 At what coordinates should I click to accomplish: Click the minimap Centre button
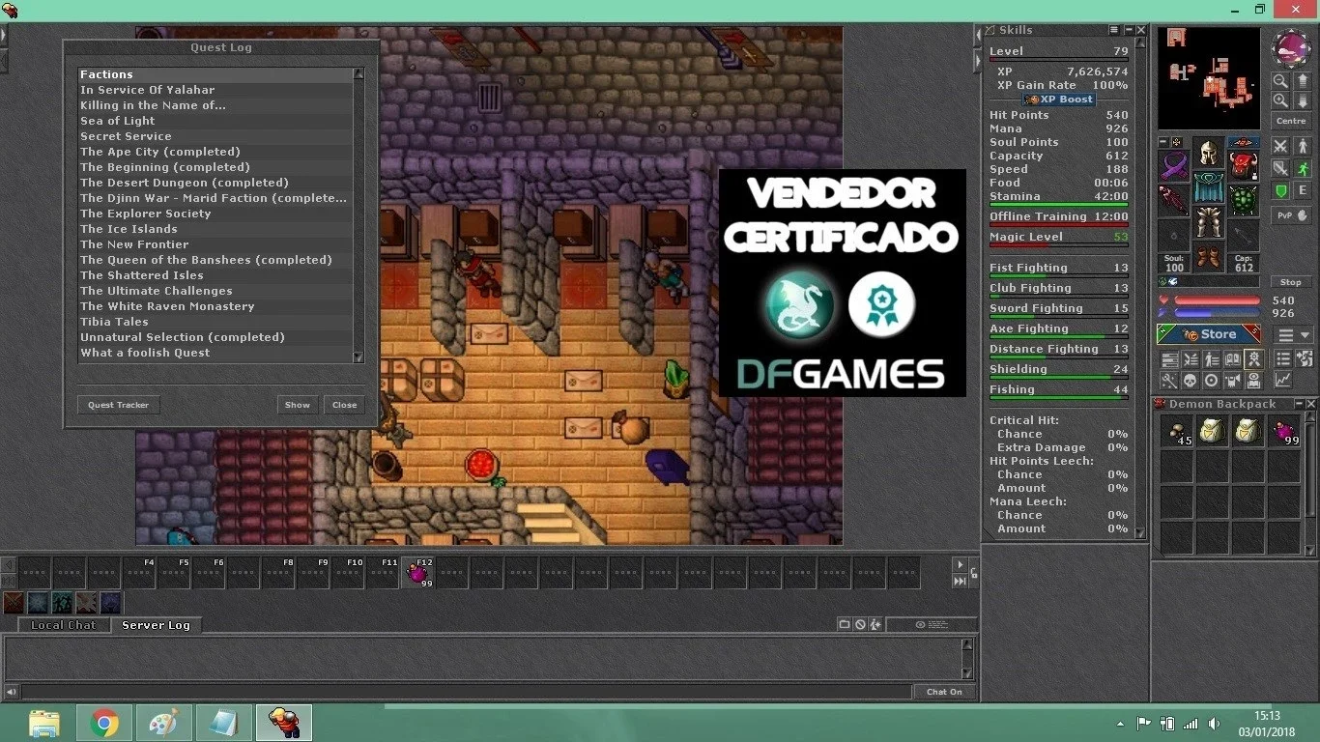[1291, 121]
